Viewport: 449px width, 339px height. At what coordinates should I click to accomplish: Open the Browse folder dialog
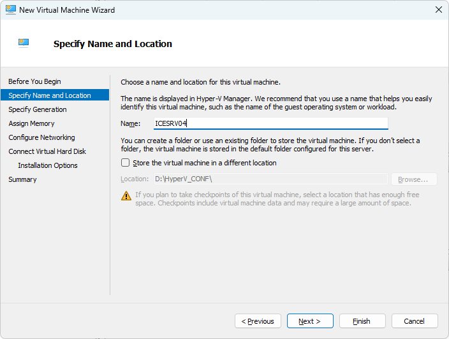coord(414,179)
